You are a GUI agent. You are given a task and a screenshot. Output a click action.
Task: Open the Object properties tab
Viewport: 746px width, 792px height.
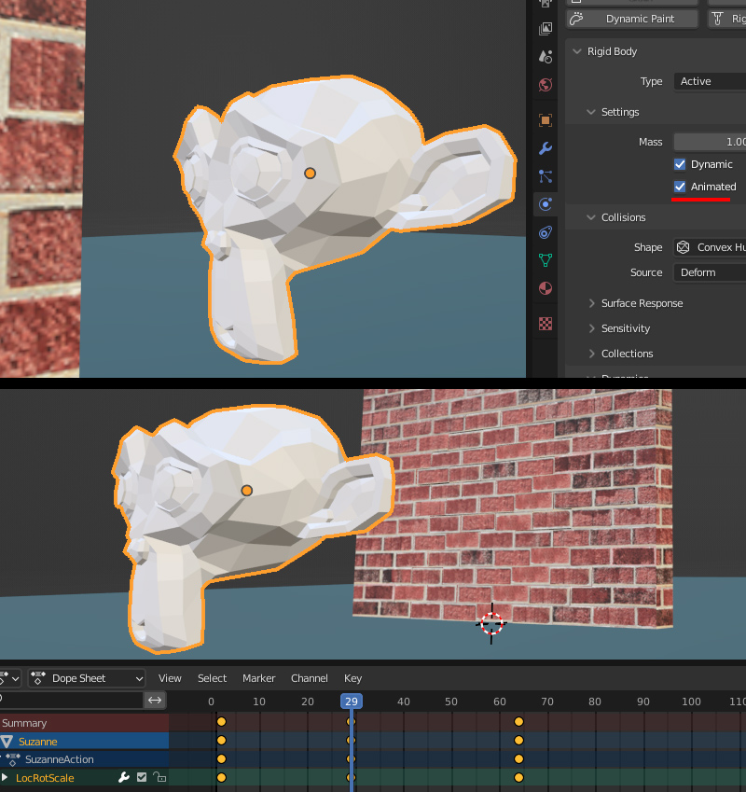click(x=546, y=120)
